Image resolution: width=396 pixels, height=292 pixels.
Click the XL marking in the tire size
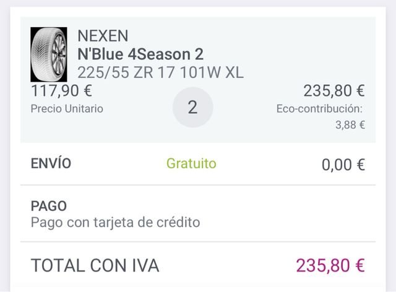234,72
